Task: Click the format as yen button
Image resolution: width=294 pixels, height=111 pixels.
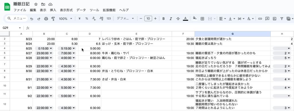Action: pos(80,19)
